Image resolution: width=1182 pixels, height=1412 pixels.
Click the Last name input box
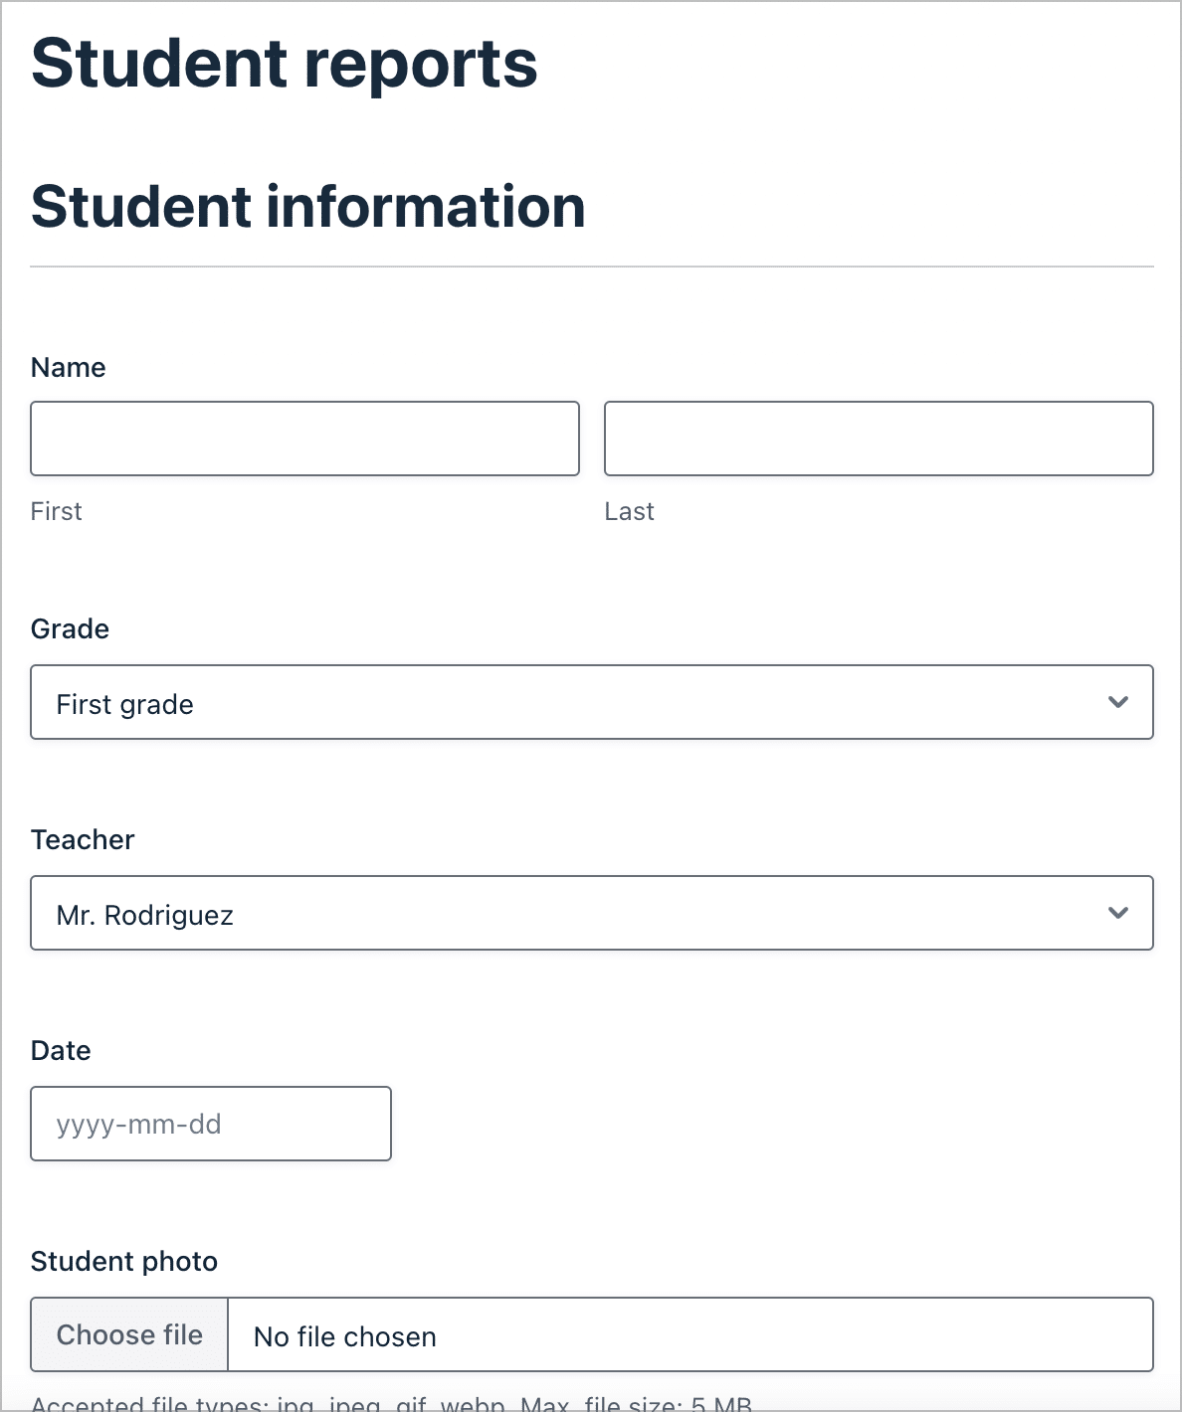[878, 438]
